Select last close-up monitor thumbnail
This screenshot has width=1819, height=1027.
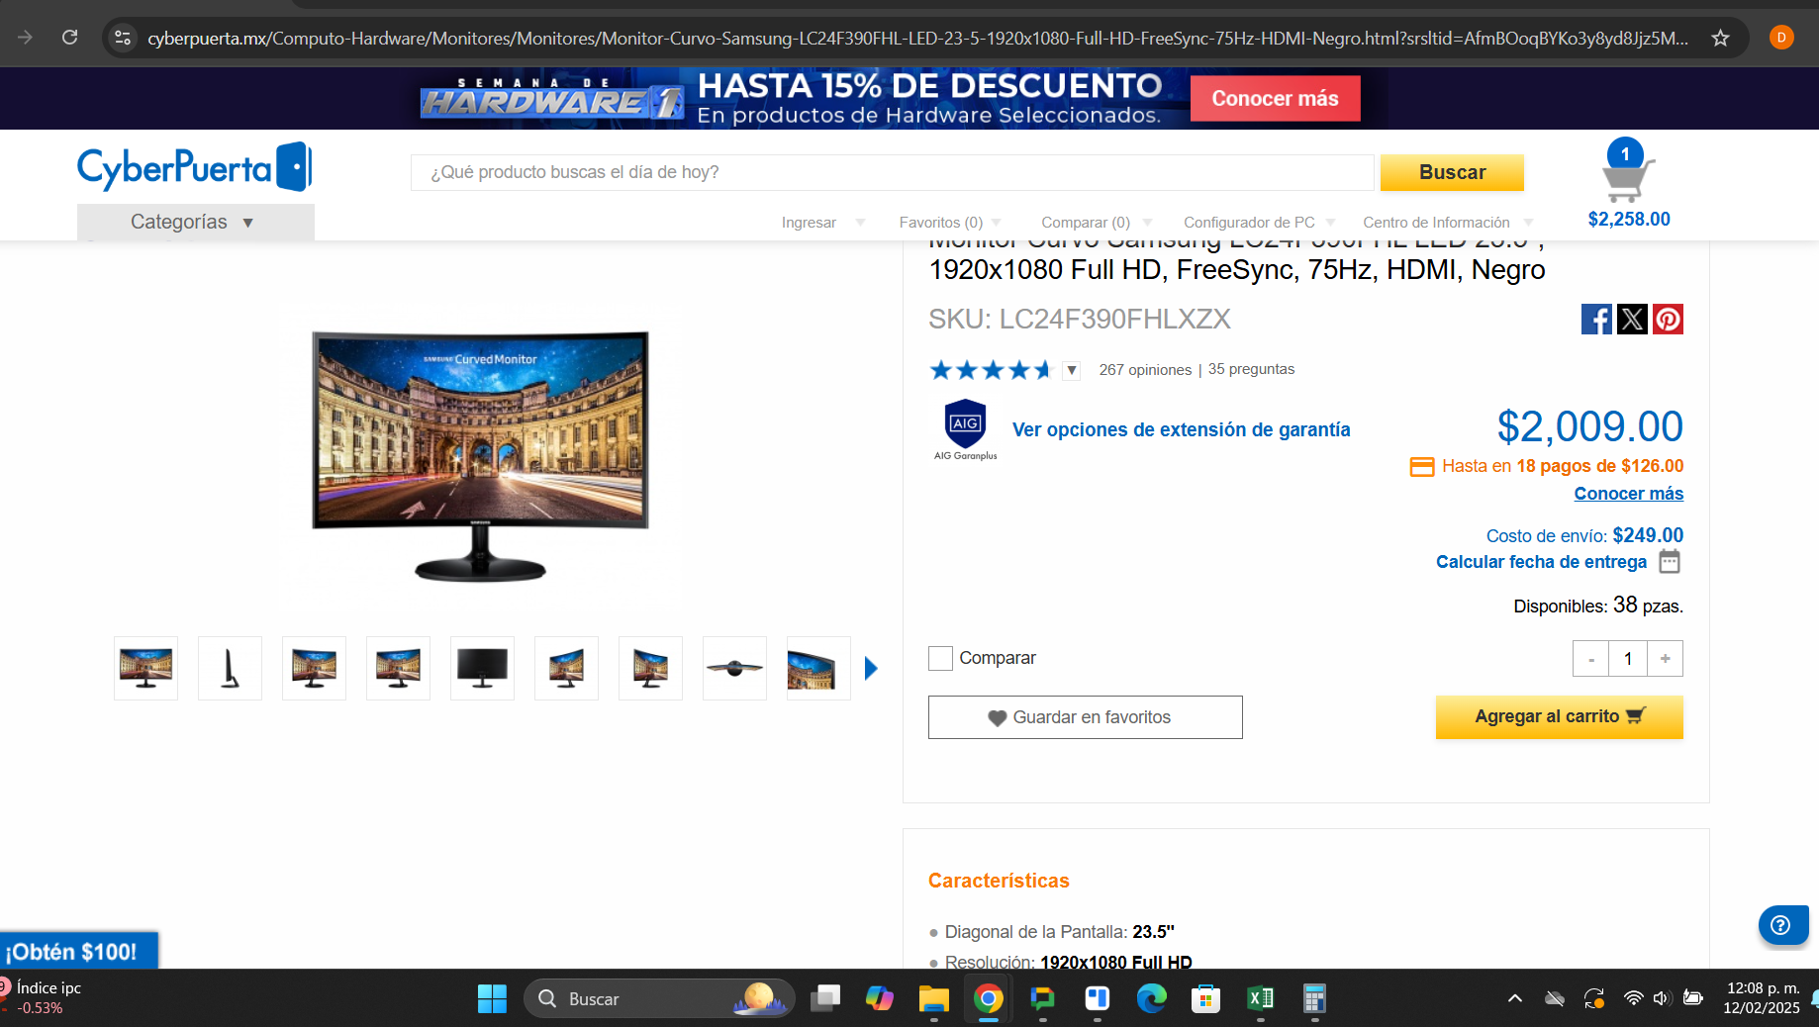(818, 668)
